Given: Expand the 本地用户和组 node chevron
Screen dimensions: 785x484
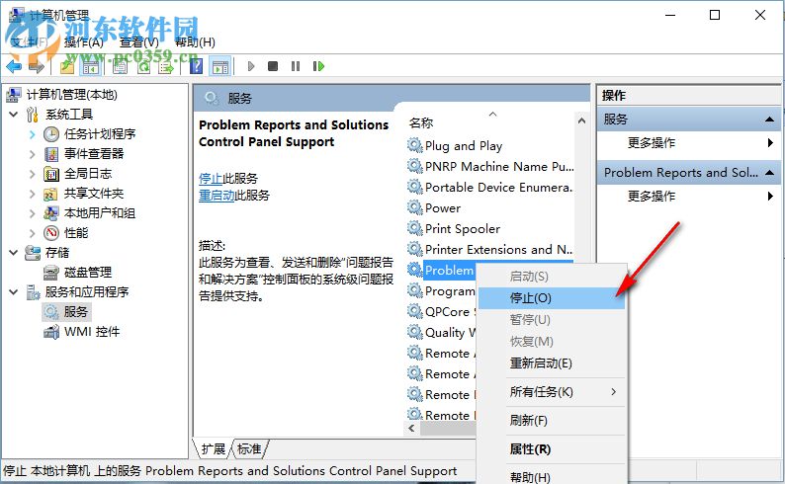Looking at the screenshot, I should [x=32, y=213].
